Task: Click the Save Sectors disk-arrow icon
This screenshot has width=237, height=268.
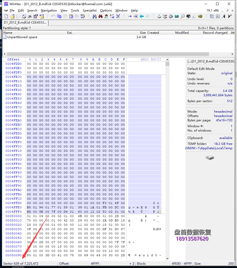Action: tap(24, 16)
